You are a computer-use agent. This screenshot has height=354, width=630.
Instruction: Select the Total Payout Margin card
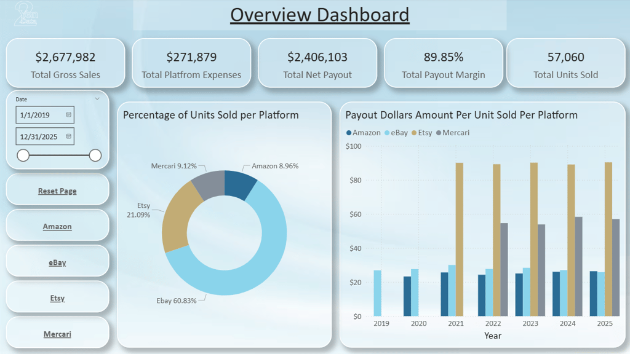point(444,63)
